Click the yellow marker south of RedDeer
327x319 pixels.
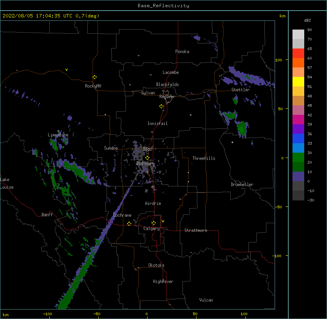[161, 106]
